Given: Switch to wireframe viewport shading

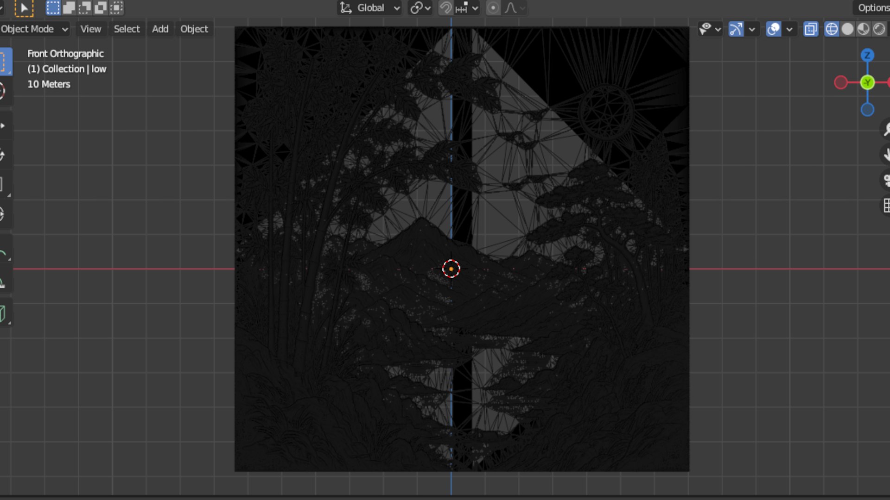Looking at the screenshot, I should pos(832,29).
